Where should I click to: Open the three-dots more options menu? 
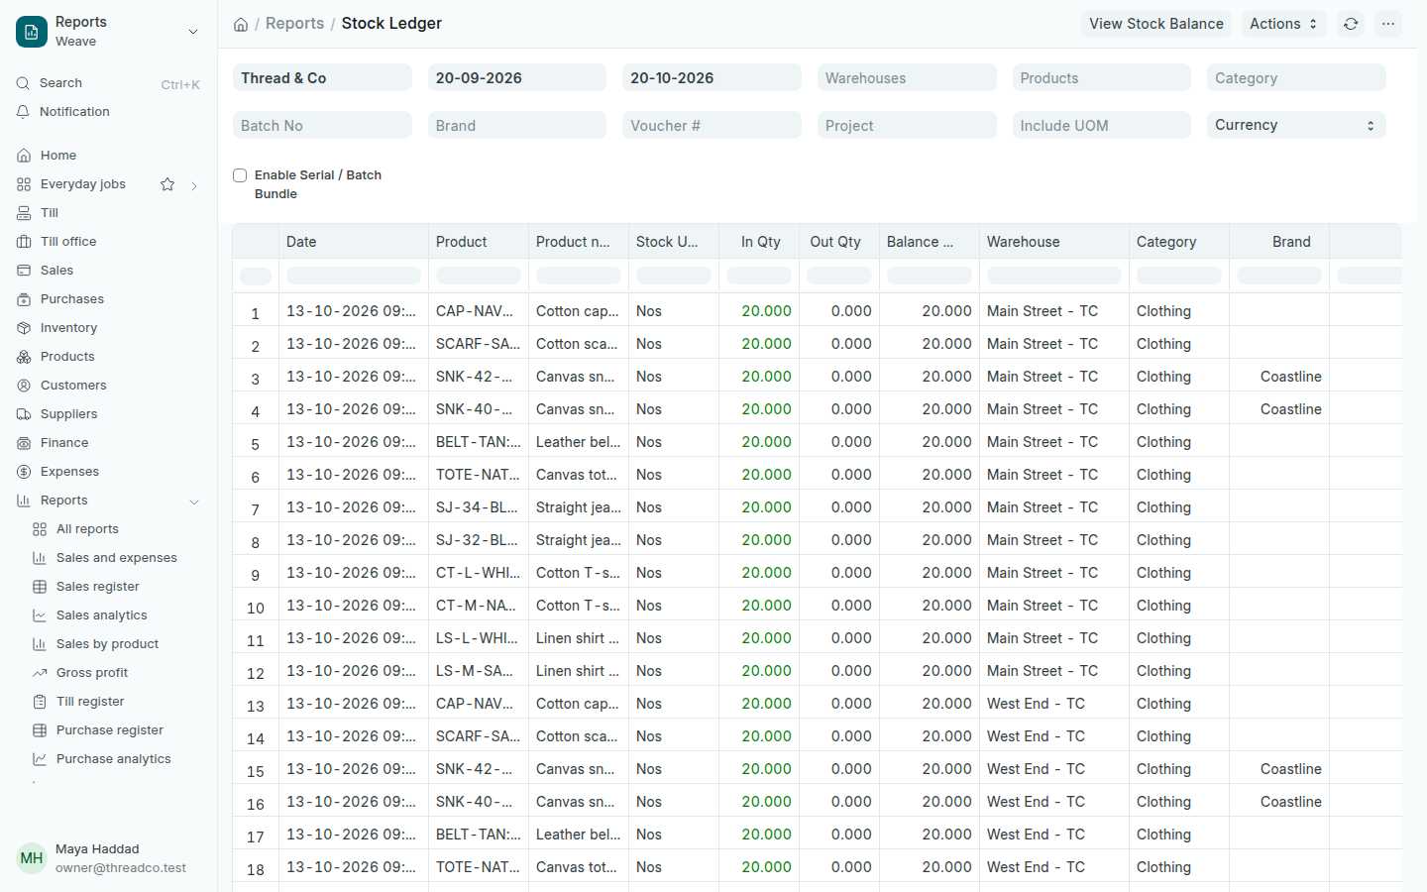coord(1388,24)
